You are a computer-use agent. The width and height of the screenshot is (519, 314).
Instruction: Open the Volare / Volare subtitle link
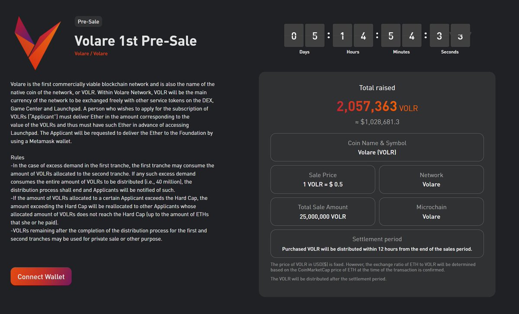click(91, 54)
